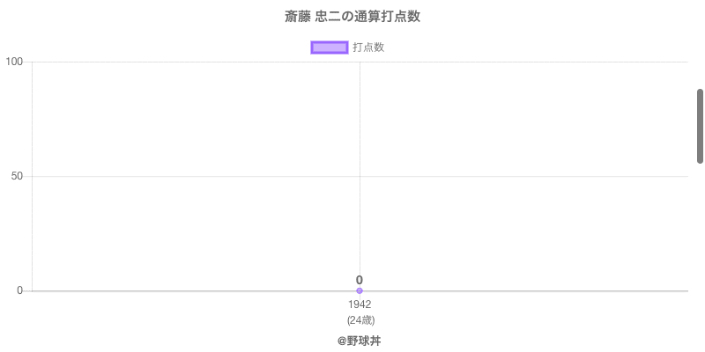Select the purple data point at 1942
This screenshot has height=352, width=705.
tap(360, 290)
